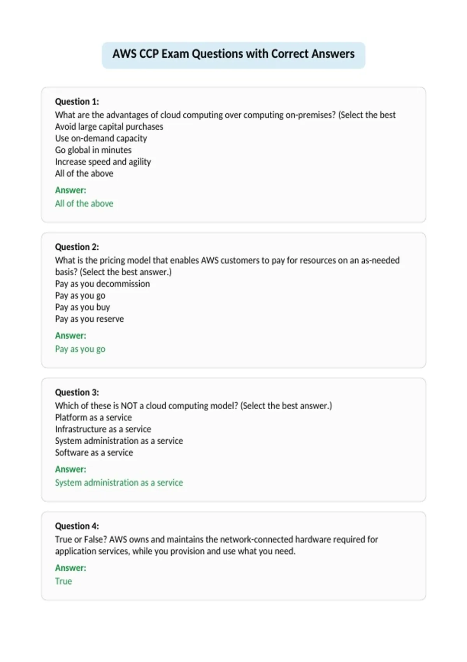
Task: Select the "Question 1:" heading
Action: (77, 102)
